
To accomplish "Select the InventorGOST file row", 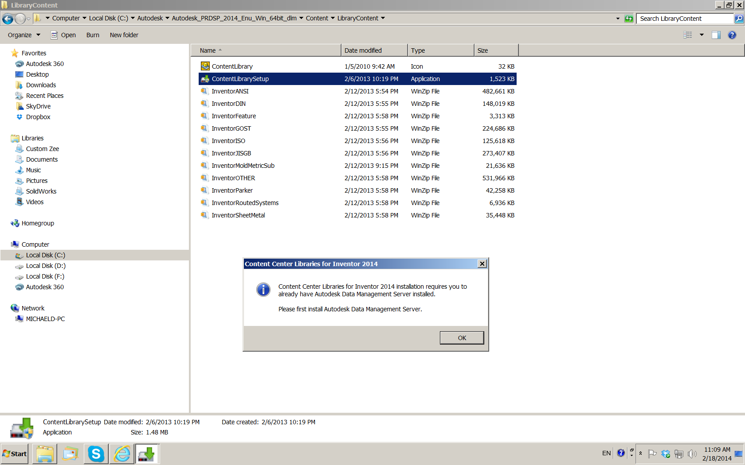I will click(x=357, y=128).
